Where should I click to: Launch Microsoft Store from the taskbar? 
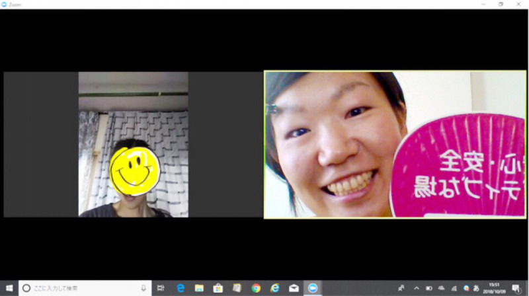[218, 288]
